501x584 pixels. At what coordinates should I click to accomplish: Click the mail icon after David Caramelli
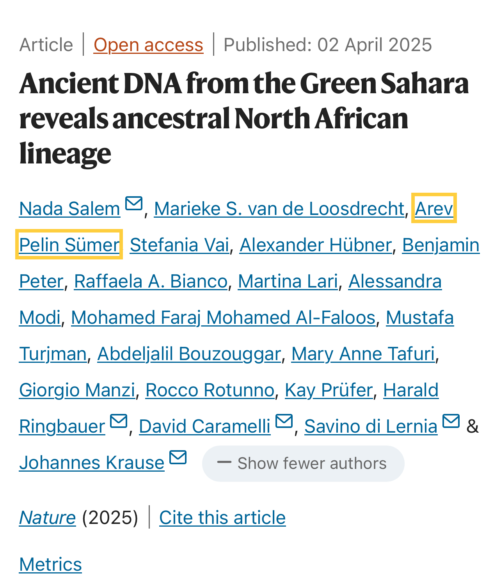click(284, 421)
